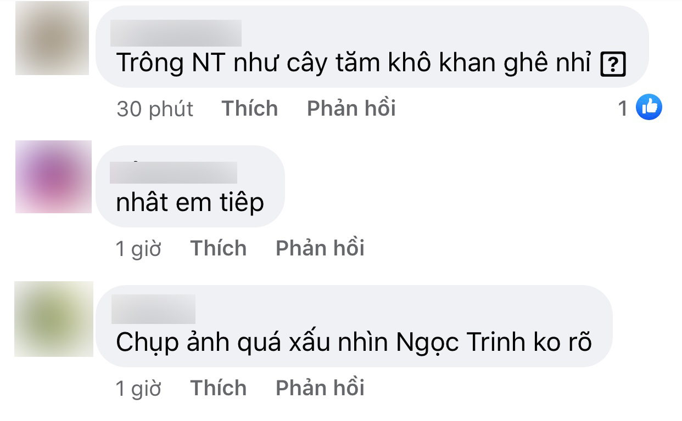Like the "Trông NT như cây tăm" comment
This screenshot has height=421, width=682.
point(250,109)
